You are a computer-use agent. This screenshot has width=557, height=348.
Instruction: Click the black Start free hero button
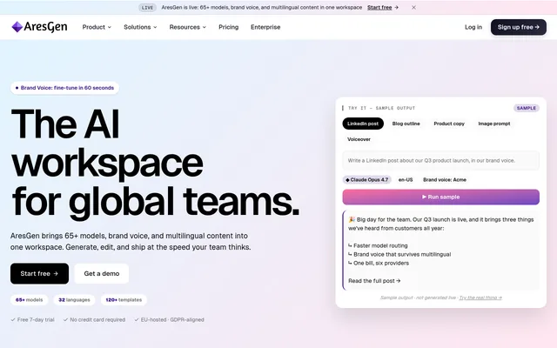[39, 273]
